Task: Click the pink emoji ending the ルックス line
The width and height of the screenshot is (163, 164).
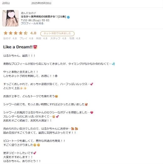Action: click(92, 84)
